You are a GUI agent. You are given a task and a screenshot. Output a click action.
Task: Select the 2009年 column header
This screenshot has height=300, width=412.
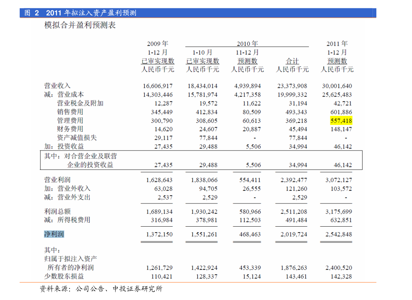(157, 44)
